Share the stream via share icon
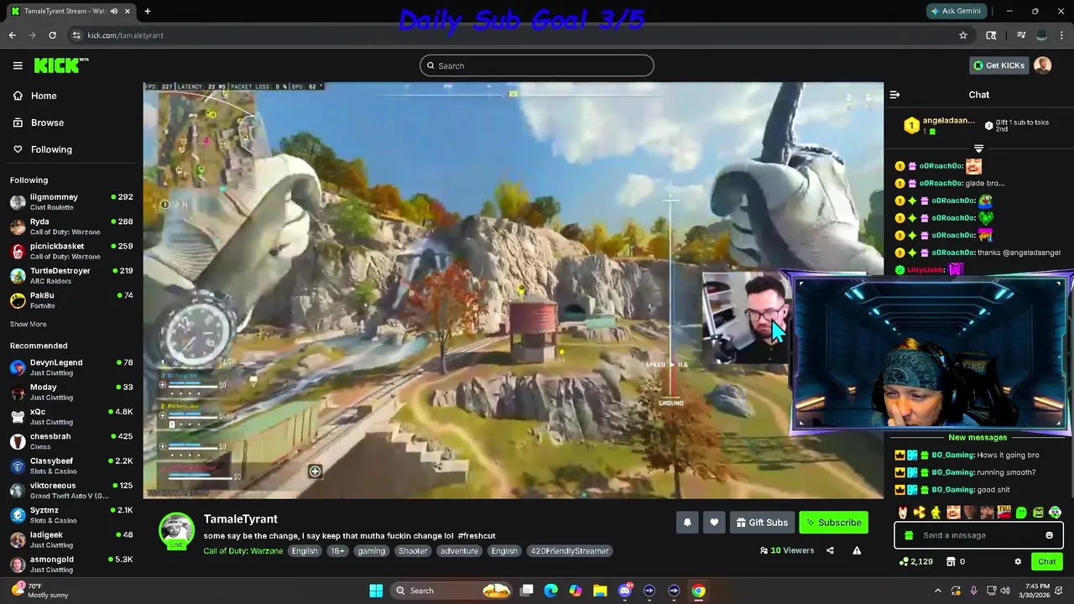Viewport: 1074px width, 604px height. tap(830, 550)
